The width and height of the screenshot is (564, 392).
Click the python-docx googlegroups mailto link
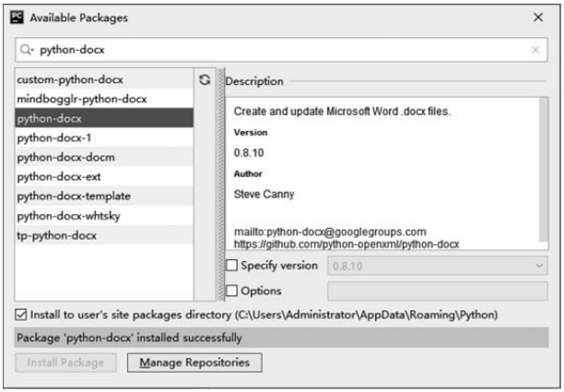tap(329, 232)
